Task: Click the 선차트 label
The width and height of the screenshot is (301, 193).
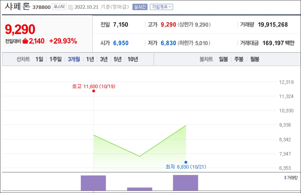Action: [23, 59]
